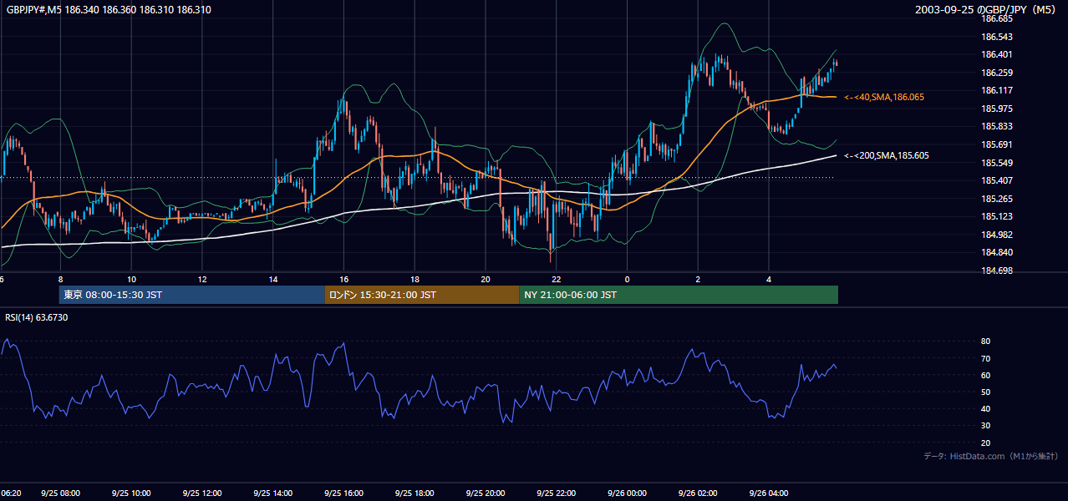Click RSI scale value 20
The width and height of the screenshot is (1068, 501).
pyautogui.click(x=986, y=443)
